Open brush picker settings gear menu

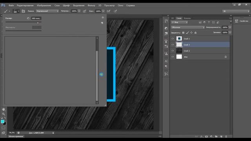pos(103,17)
